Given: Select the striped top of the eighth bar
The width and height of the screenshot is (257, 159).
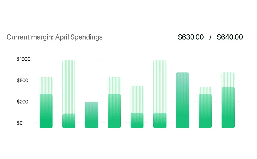Looking at the screenshot, I should [205, 90].
